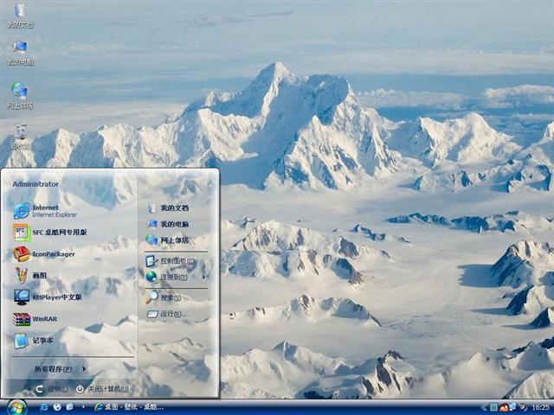Click the network monitors tray icon
This screenshot has height=415, width=554.
512,407
